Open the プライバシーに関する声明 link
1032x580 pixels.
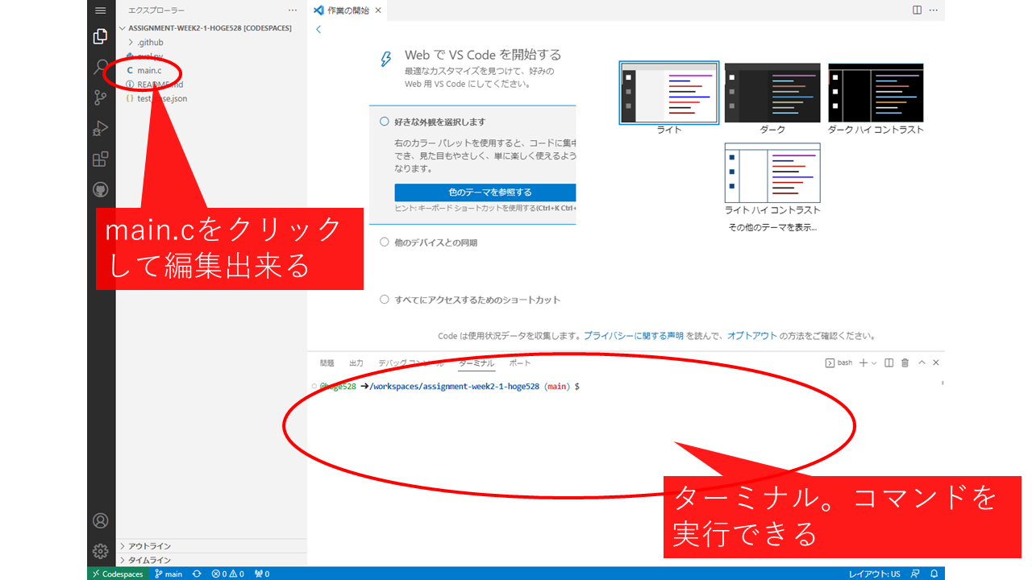[634, 336]
